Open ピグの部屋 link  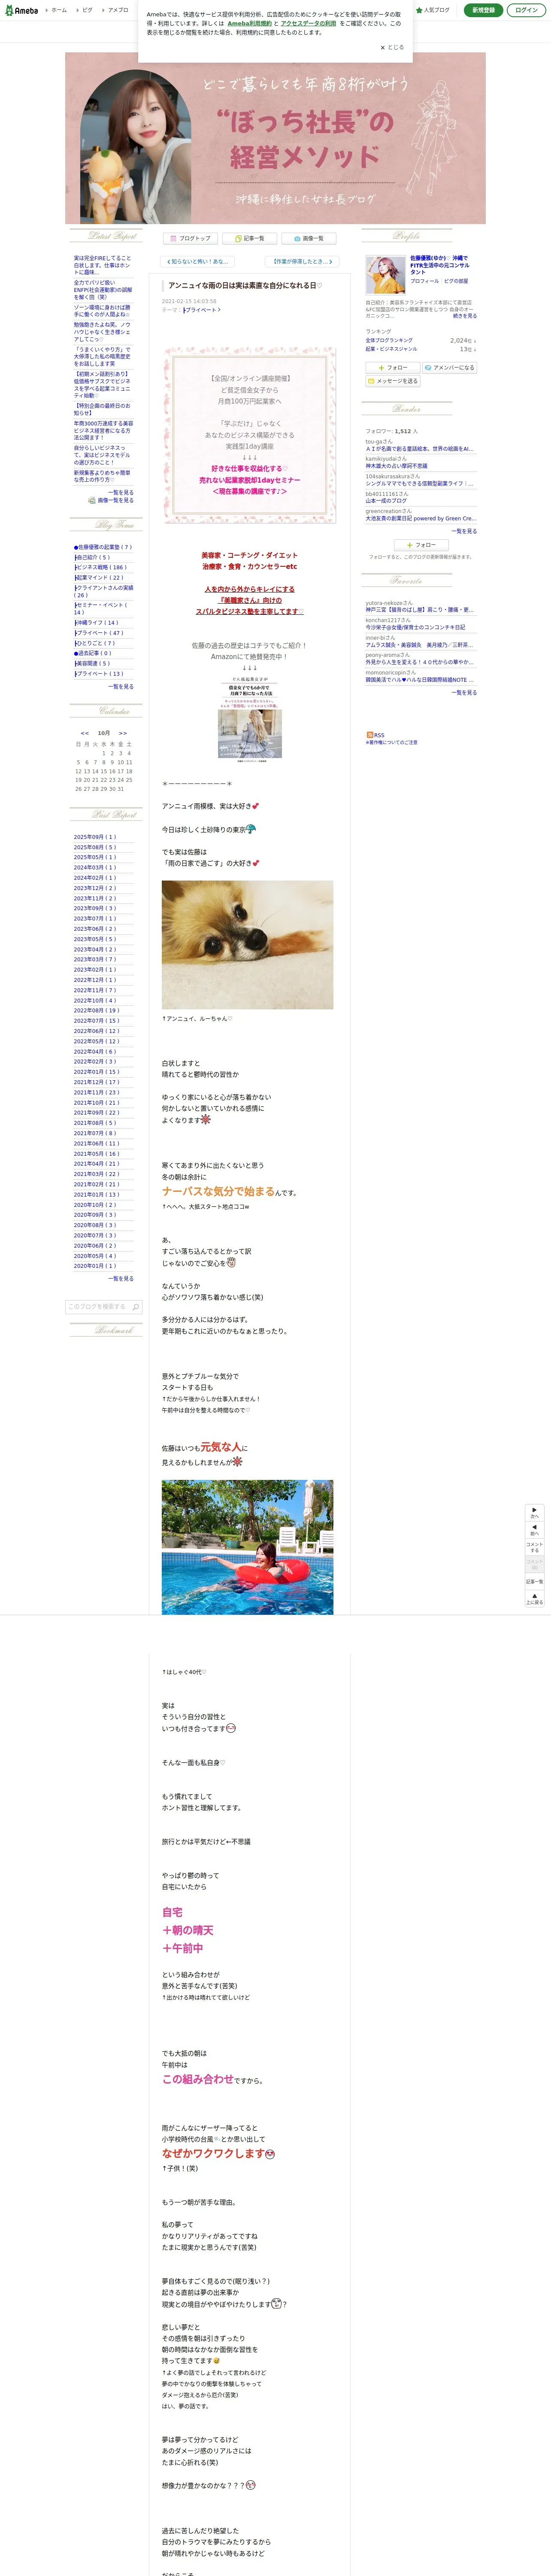(x=456, y=281)
